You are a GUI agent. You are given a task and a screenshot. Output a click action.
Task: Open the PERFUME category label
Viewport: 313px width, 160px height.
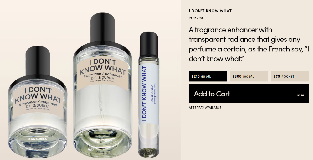(x=196, y=18)
